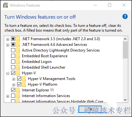Image resolution: width=132 pixels, height=117 pixels.
Task: Select the .NET Framework 4.6 Advanced Services item
Action: (x=54, y=45)
